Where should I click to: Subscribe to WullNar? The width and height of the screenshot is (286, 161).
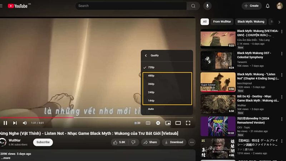tap(43, 142)
